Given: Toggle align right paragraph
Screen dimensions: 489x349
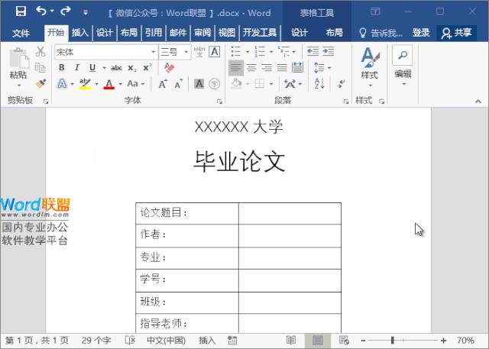Looking at the screenshot, I should pyautogui.click(x=267, y=68).
